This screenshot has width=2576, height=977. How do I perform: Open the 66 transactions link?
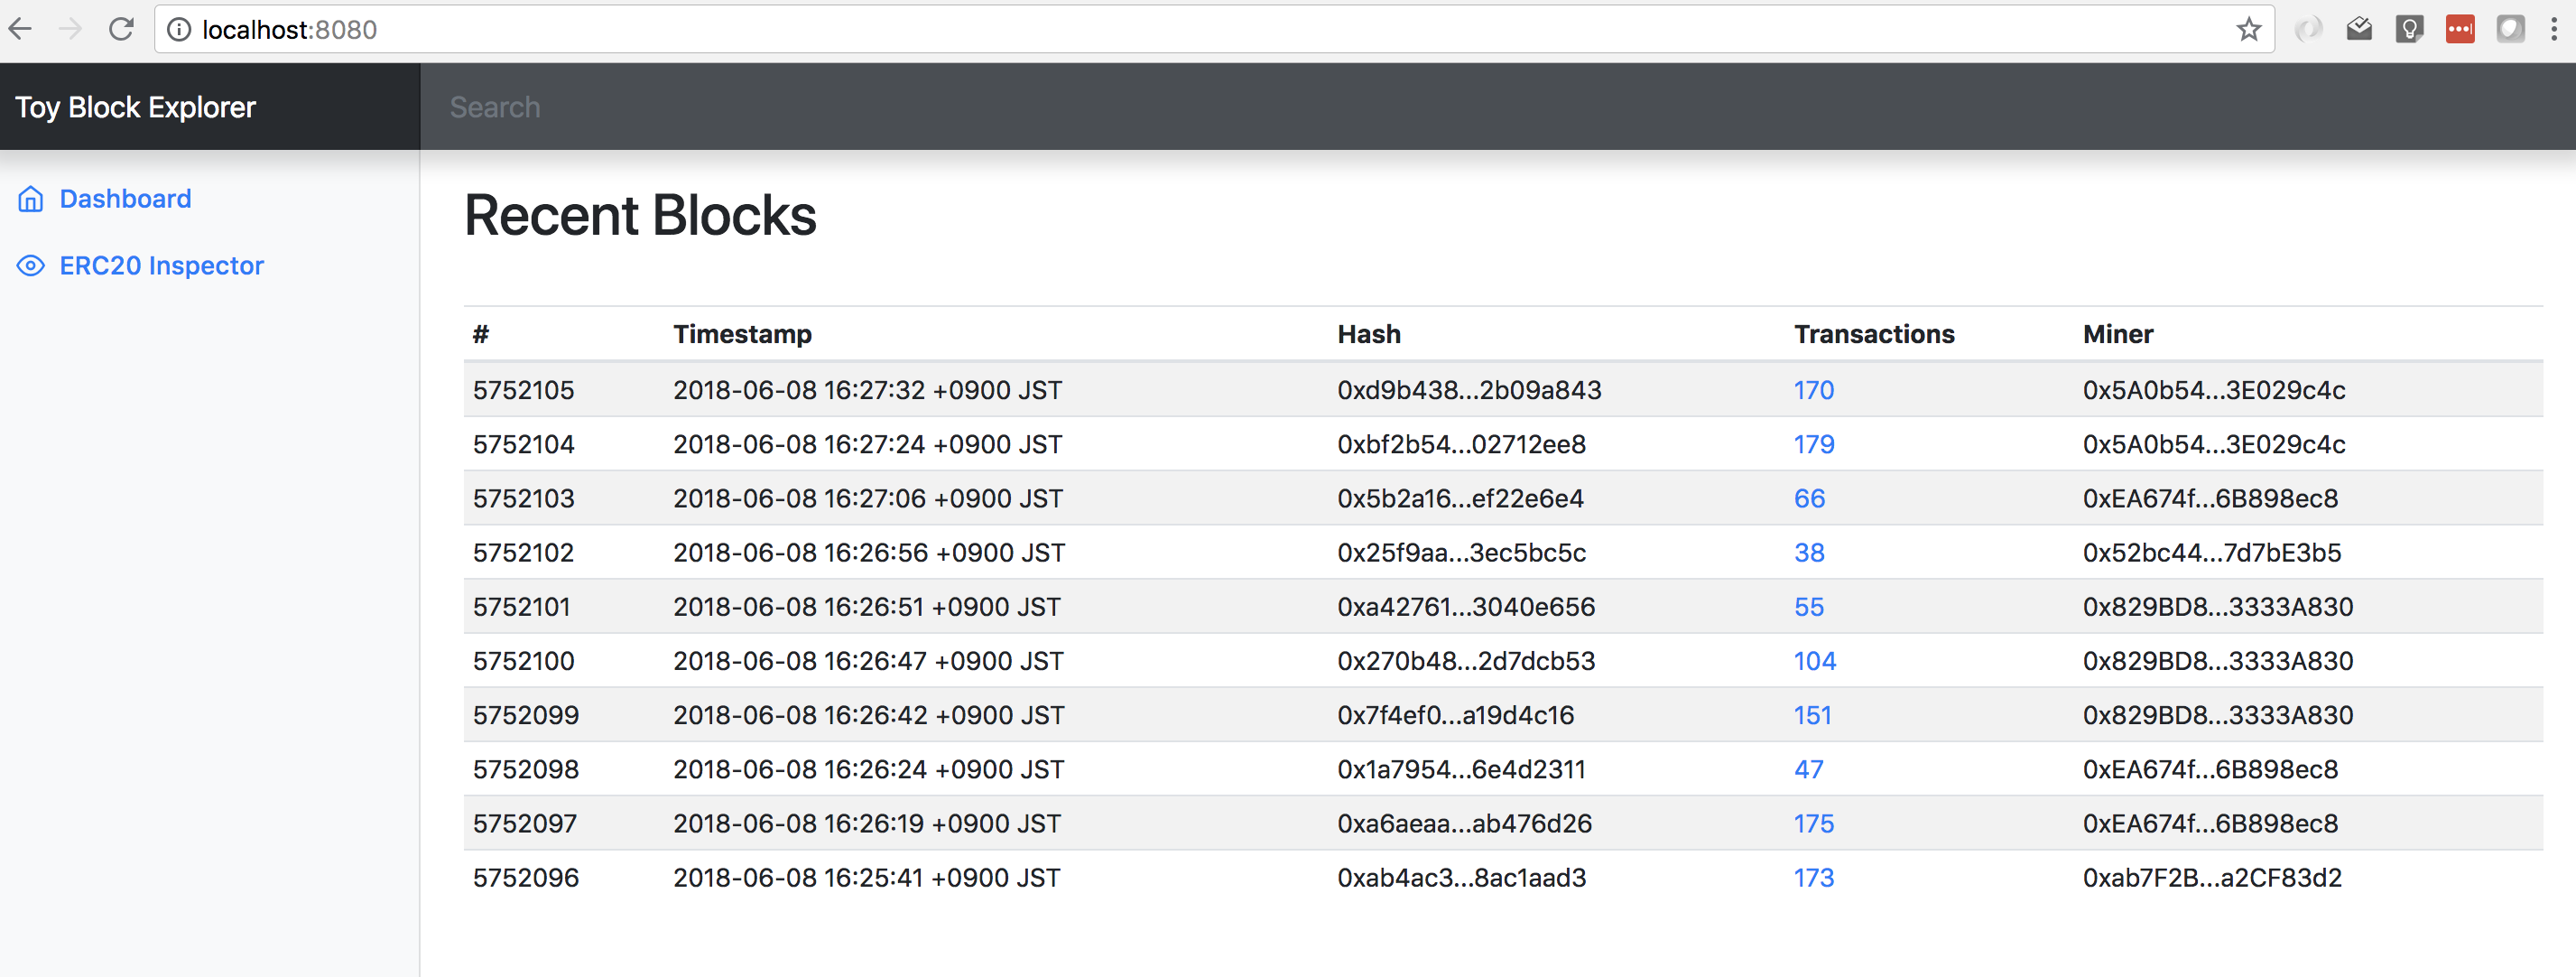(x=1808, y=498)
